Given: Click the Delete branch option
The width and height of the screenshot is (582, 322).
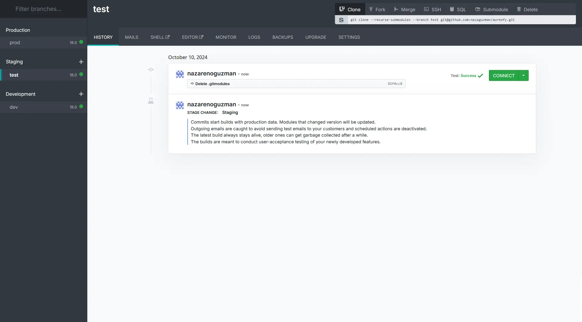Looking at the screenshot, I should point(527,9).
